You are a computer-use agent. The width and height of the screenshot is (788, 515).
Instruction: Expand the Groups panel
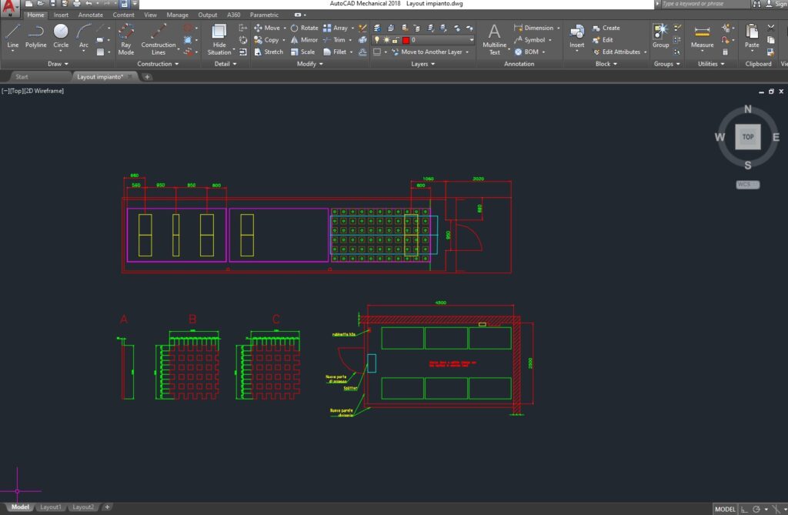667,64
